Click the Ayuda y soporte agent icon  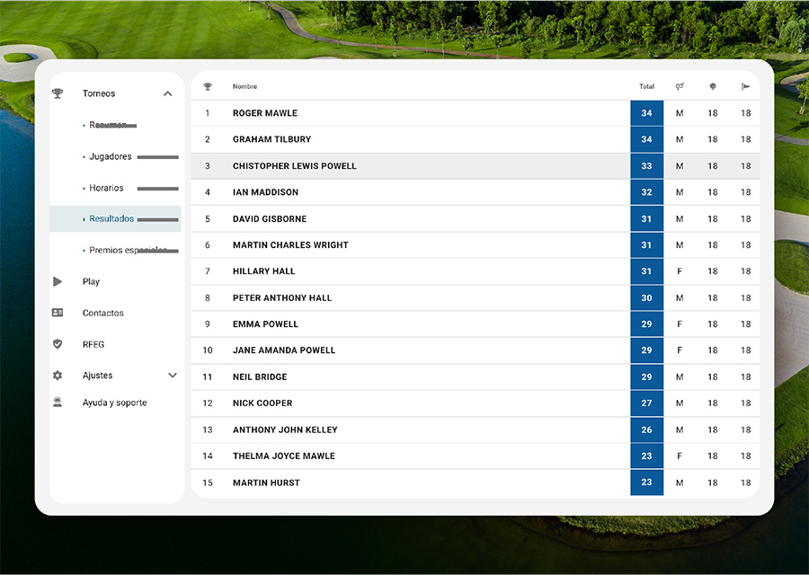tap(58, 402)
